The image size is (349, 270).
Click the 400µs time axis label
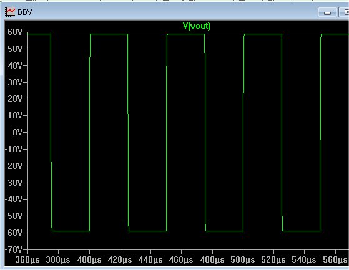89,260
